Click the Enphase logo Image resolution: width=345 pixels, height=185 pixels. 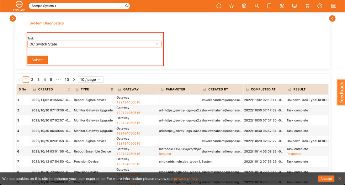[19, 6]
